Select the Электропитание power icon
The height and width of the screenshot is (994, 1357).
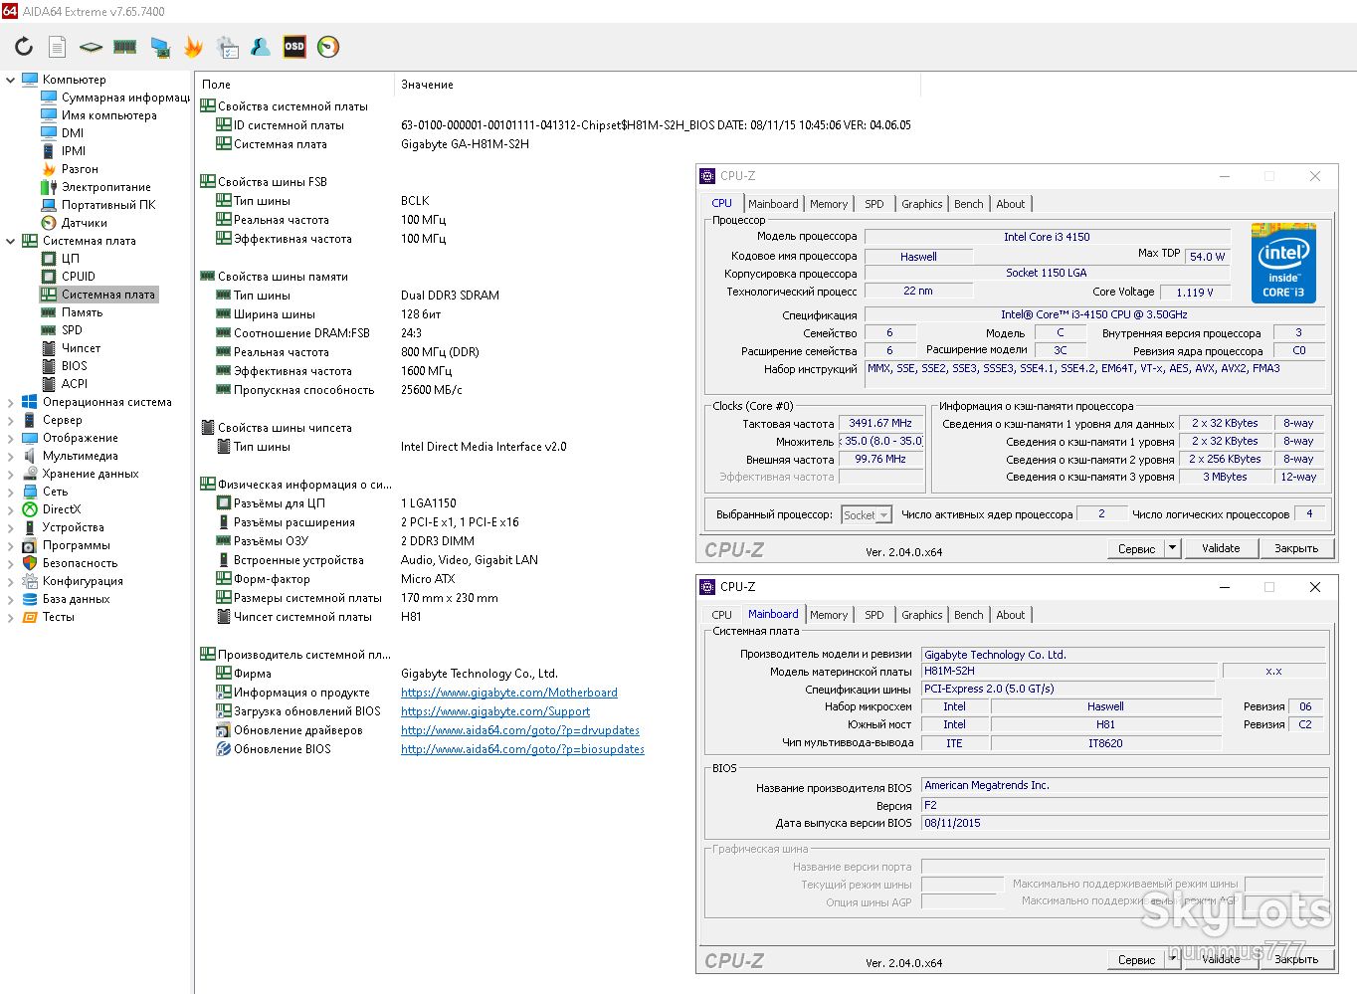(x=49, y=187)
